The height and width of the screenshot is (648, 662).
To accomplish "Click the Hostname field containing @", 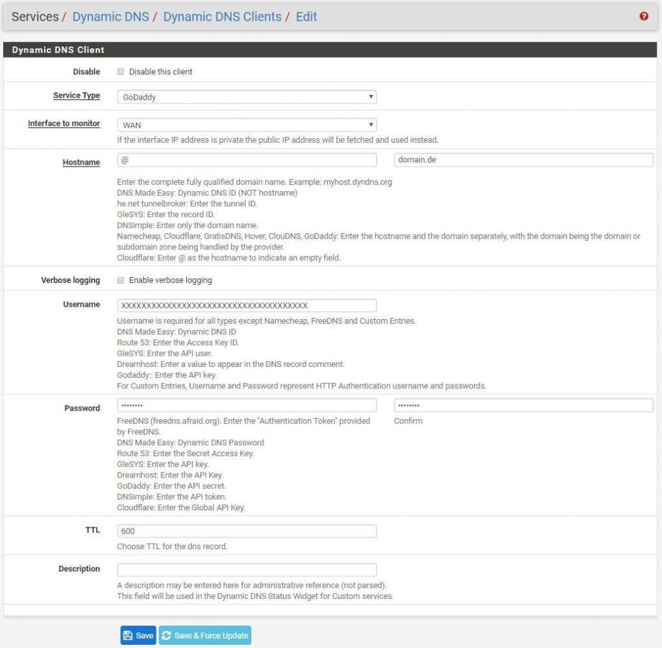I will coord(246,160).
